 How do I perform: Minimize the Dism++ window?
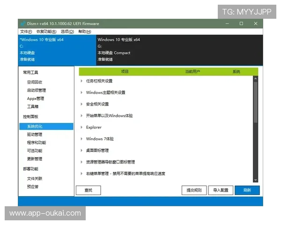pos(227,23)
